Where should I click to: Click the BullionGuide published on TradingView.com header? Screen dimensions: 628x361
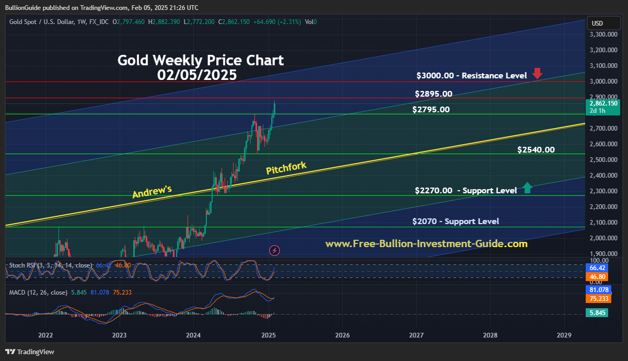point(101,7)
